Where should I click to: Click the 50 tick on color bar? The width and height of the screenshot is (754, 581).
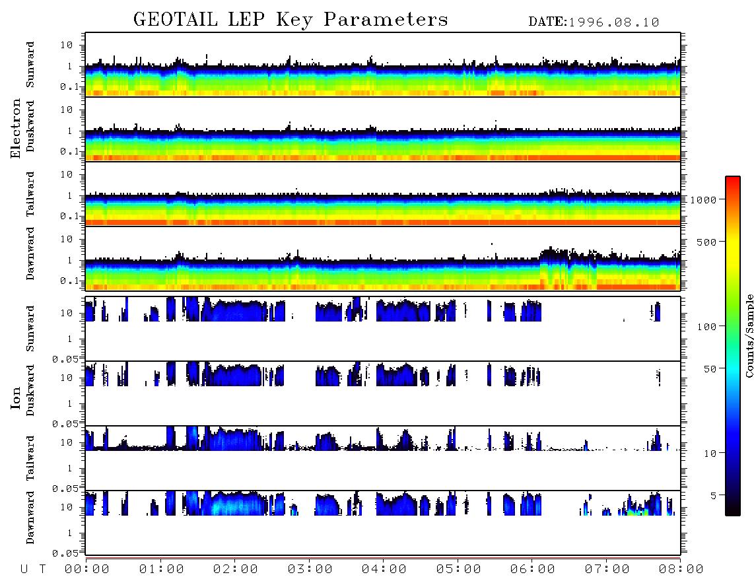click(x=710, y=369)
